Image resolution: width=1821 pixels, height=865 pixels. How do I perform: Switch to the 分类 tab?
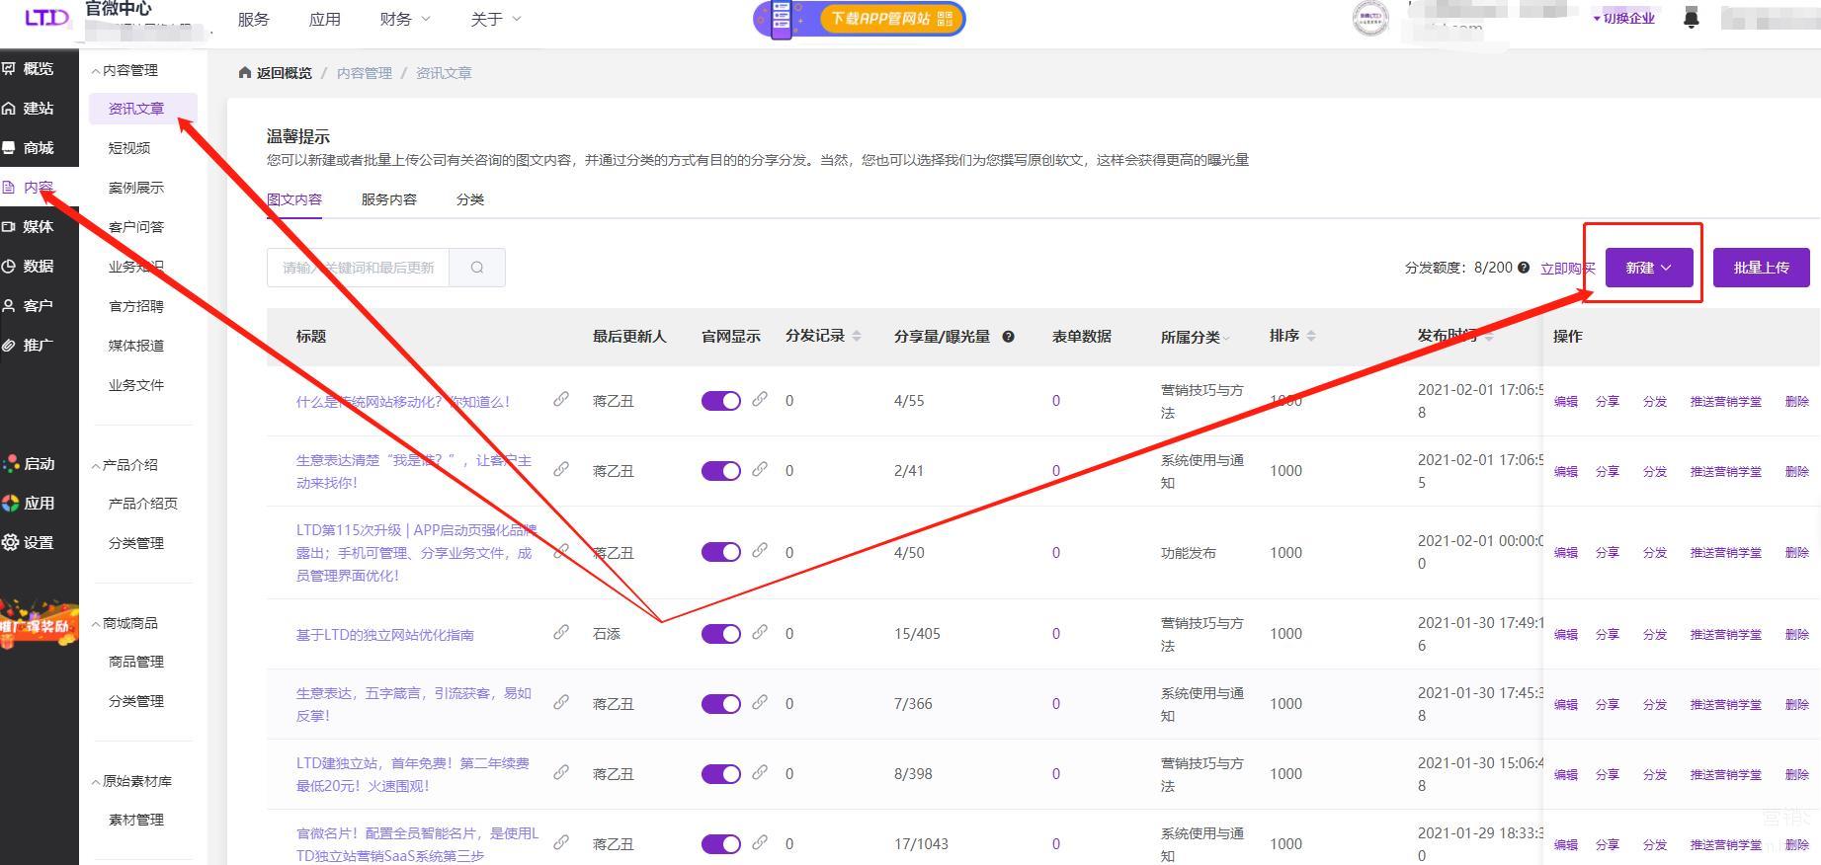coord(469,199)
